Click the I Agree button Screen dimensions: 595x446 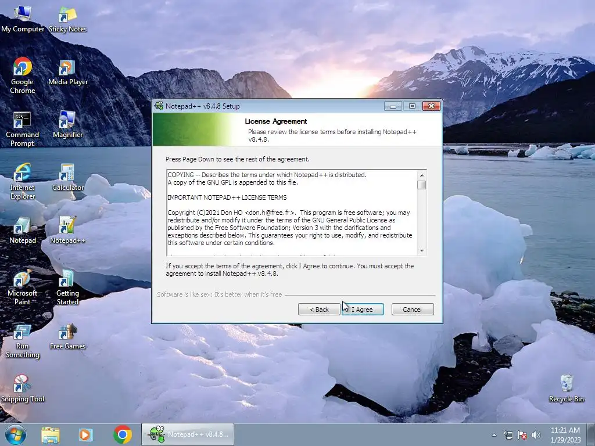[363, 310]
